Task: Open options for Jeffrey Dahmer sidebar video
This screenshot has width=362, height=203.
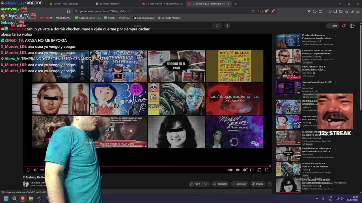Action: coord(335,51)
